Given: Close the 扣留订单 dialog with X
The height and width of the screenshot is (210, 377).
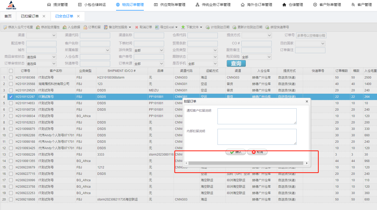Looking at the screenshot, I should click(x=307, y=101).
